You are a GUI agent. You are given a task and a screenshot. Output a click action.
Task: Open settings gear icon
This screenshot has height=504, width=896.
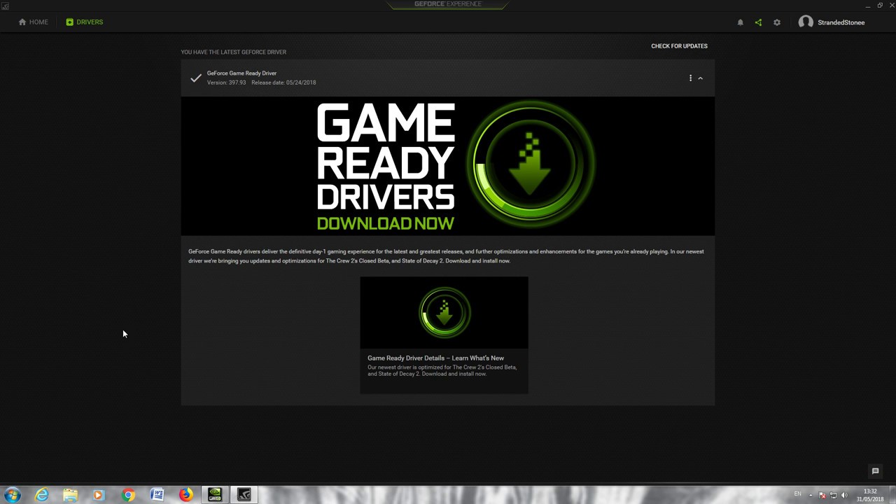tap(776, 22)
